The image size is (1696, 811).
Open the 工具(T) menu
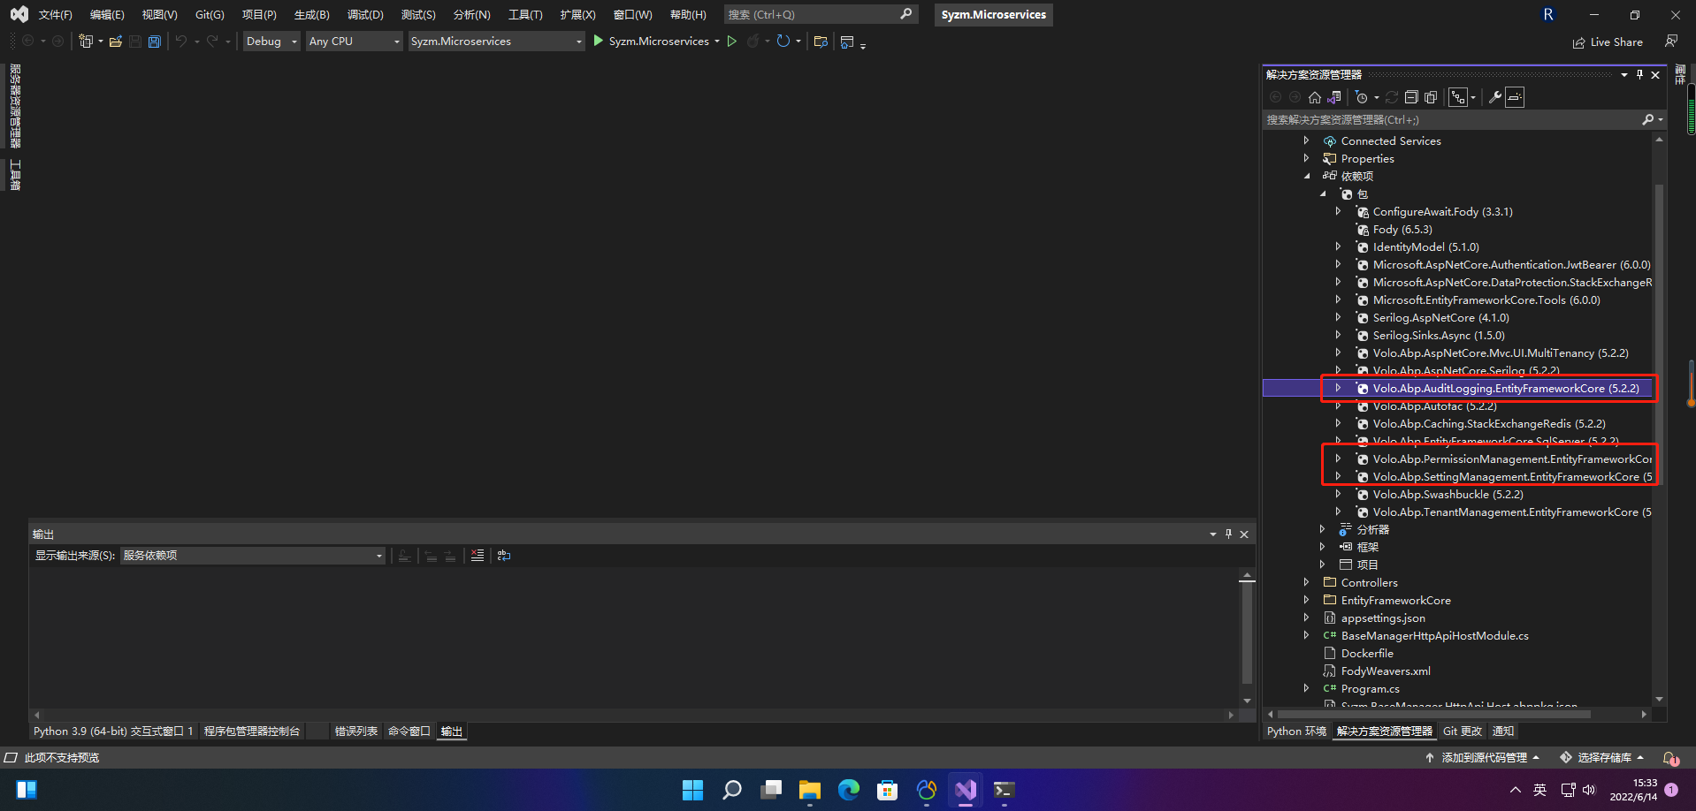[525, 15]
